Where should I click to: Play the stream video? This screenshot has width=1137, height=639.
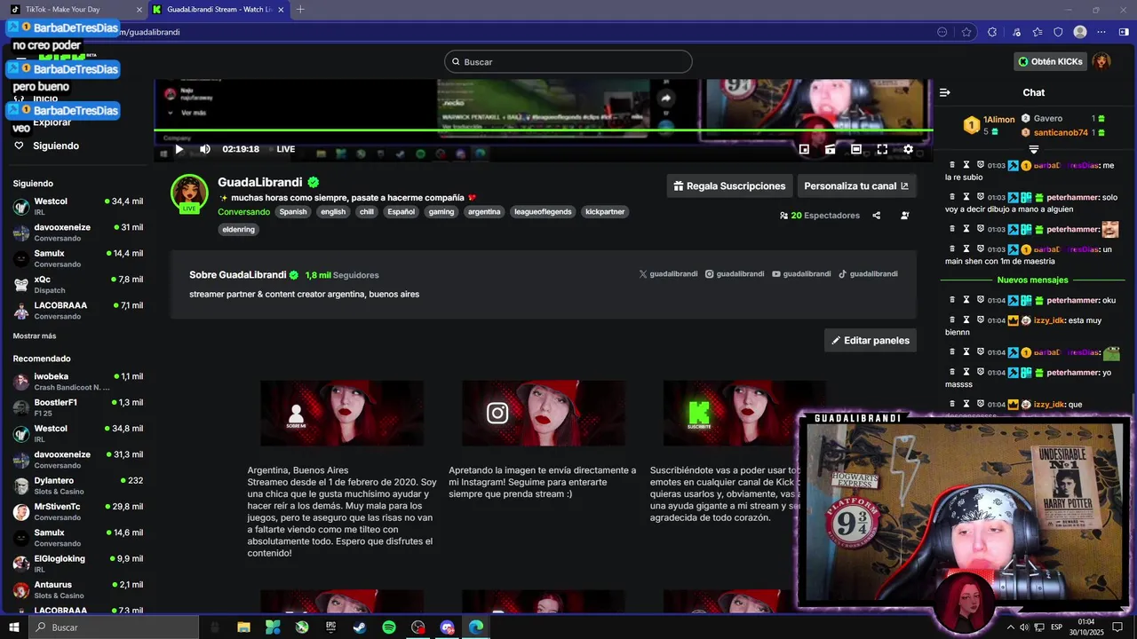tap(179, 149)
